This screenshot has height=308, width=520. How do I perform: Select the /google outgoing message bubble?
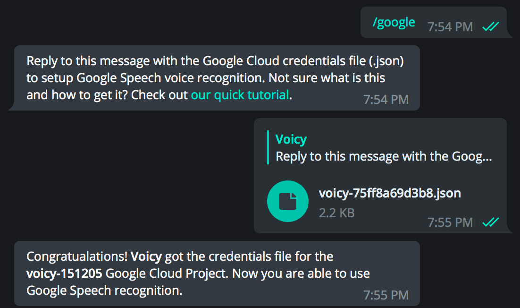click(x=434, y=22)
